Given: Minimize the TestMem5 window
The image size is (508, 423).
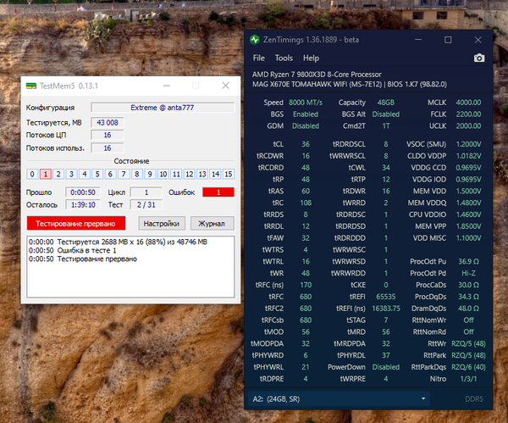Looking at the screenshot, I should pos(167,86).
